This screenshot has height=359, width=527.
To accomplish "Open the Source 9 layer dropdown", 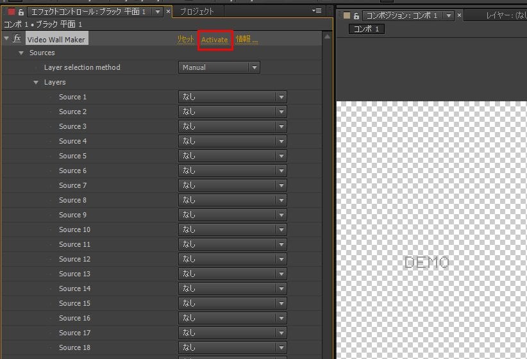I will (233, 215).
